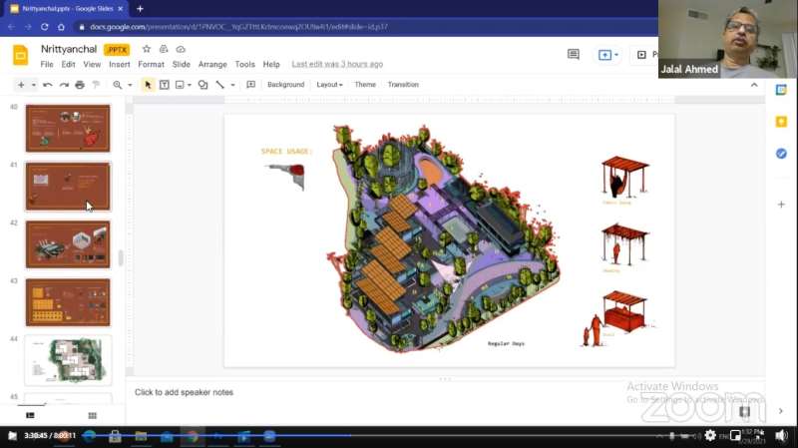798x448 pixels.
Task: Switch to grid view of slides
Action: (x=92, y=415)
